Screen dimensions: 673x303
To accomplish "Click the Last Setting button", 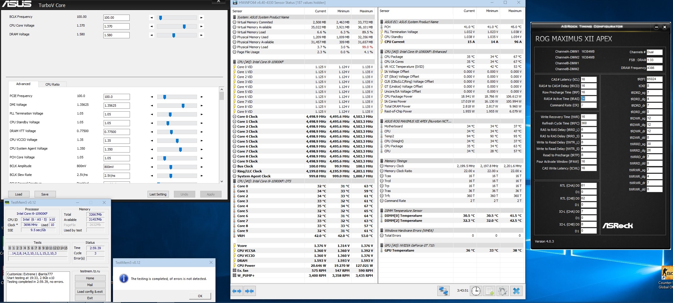I will 158,194.
